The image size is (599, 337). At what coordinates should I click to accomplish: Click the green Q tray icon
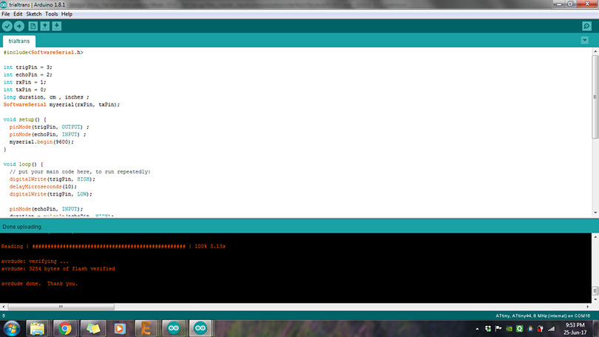(x=520, y=329)
